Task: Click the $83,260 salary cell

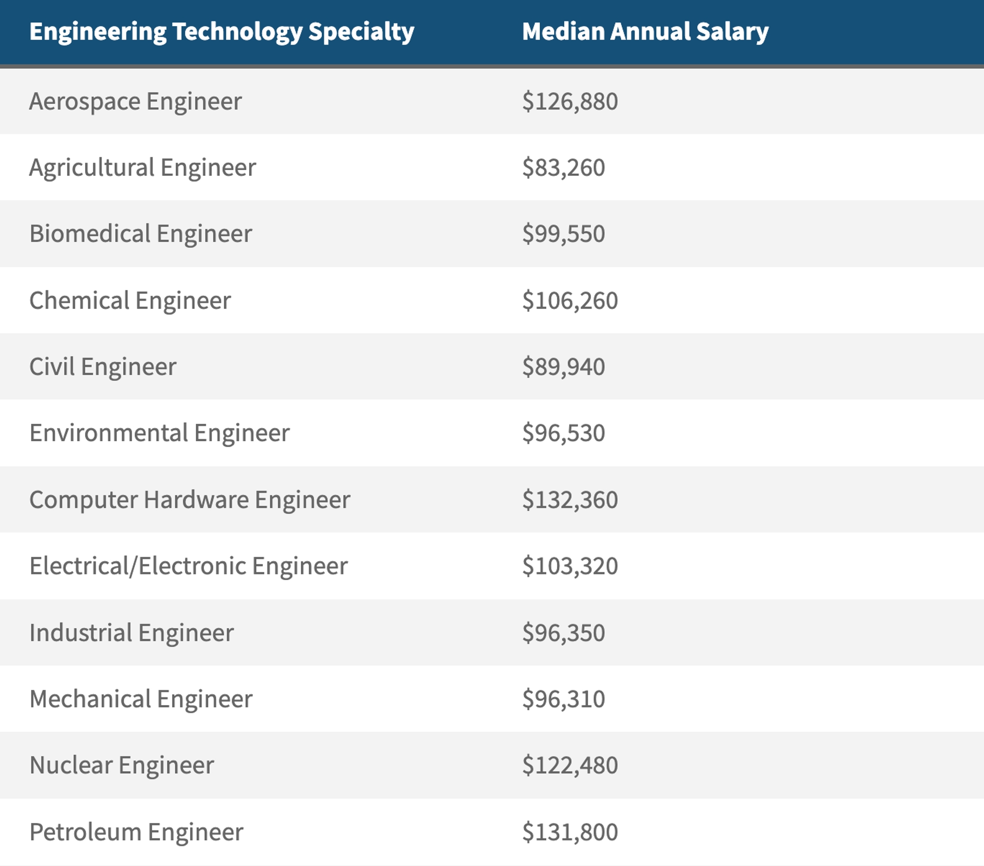Action: (563, 168)
